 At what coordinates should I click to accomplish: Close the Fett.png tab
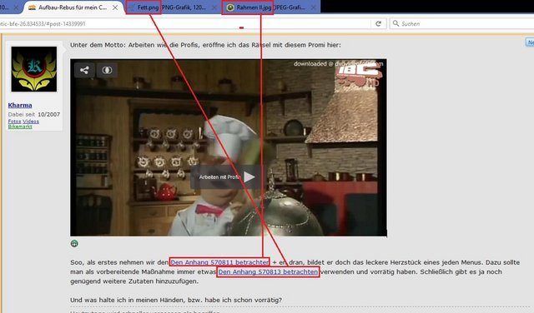click(x=214, y=7)
